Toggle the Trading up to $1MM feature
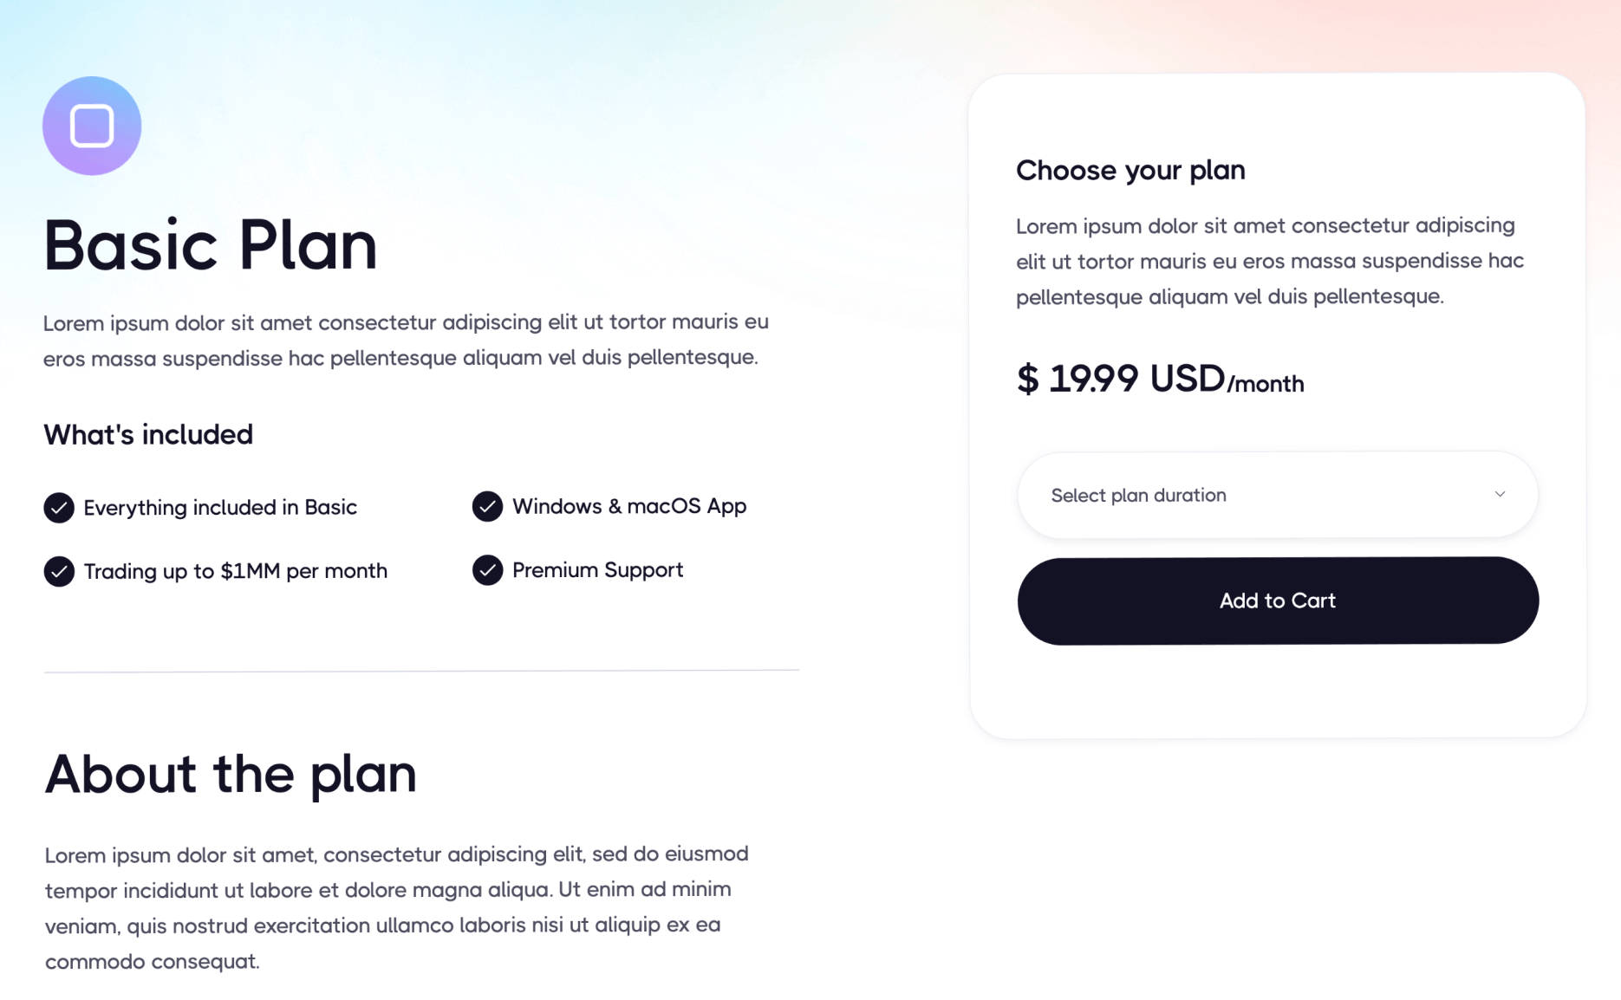The height and width of the screenshot is (1000, 1621). click(236, 571)
